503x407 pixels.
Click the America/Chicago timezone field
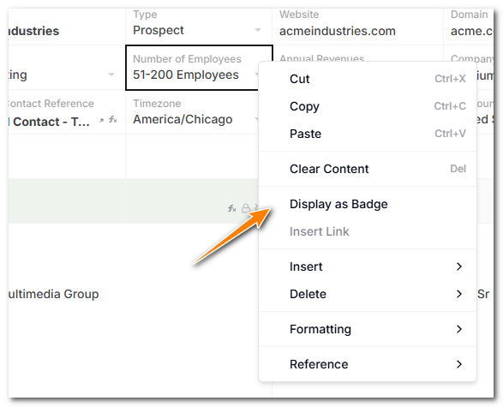coord(183,119)
